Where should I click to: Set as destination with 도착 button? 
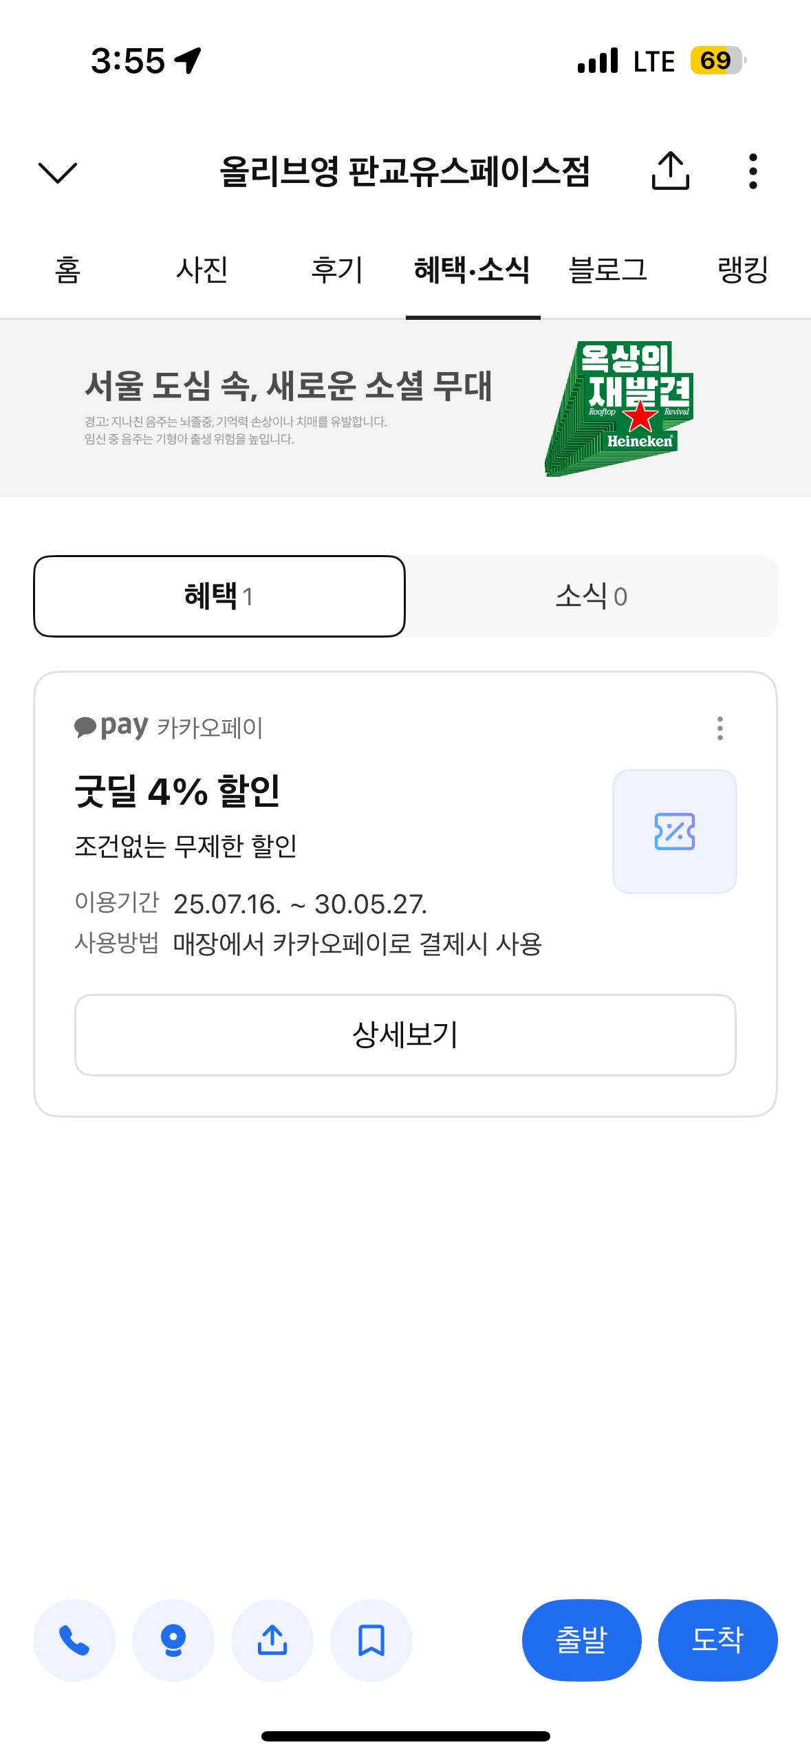point(717,1640)
